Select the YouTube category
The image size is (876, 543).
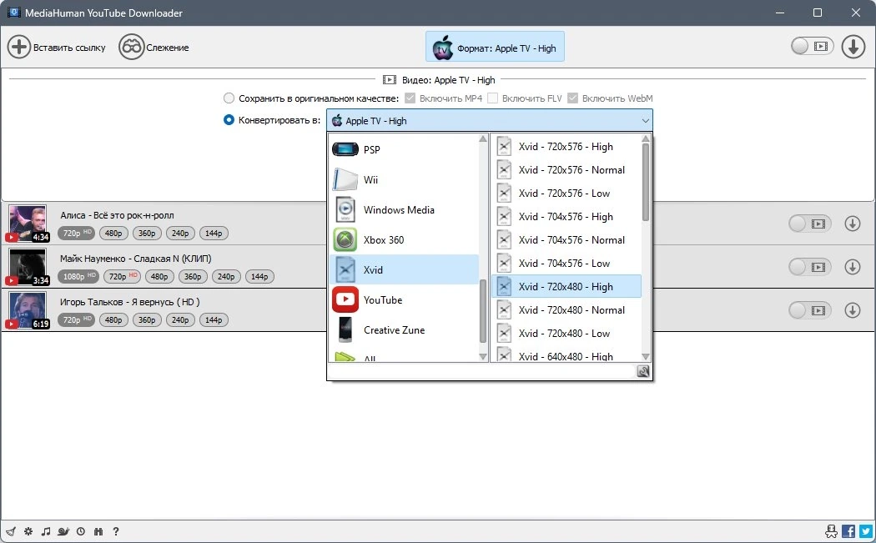403,300
